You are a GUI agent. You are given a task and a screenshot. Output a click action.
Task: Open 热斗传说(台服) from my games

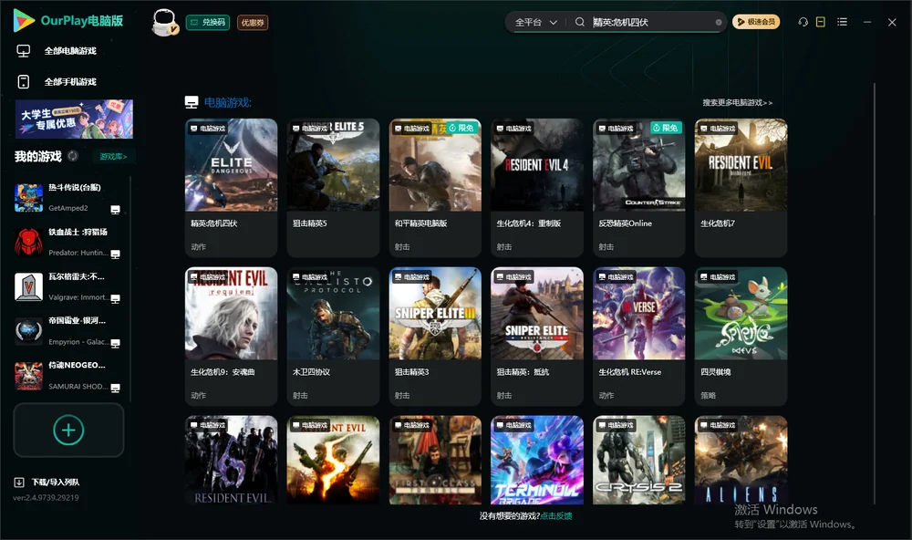(68, 198)
